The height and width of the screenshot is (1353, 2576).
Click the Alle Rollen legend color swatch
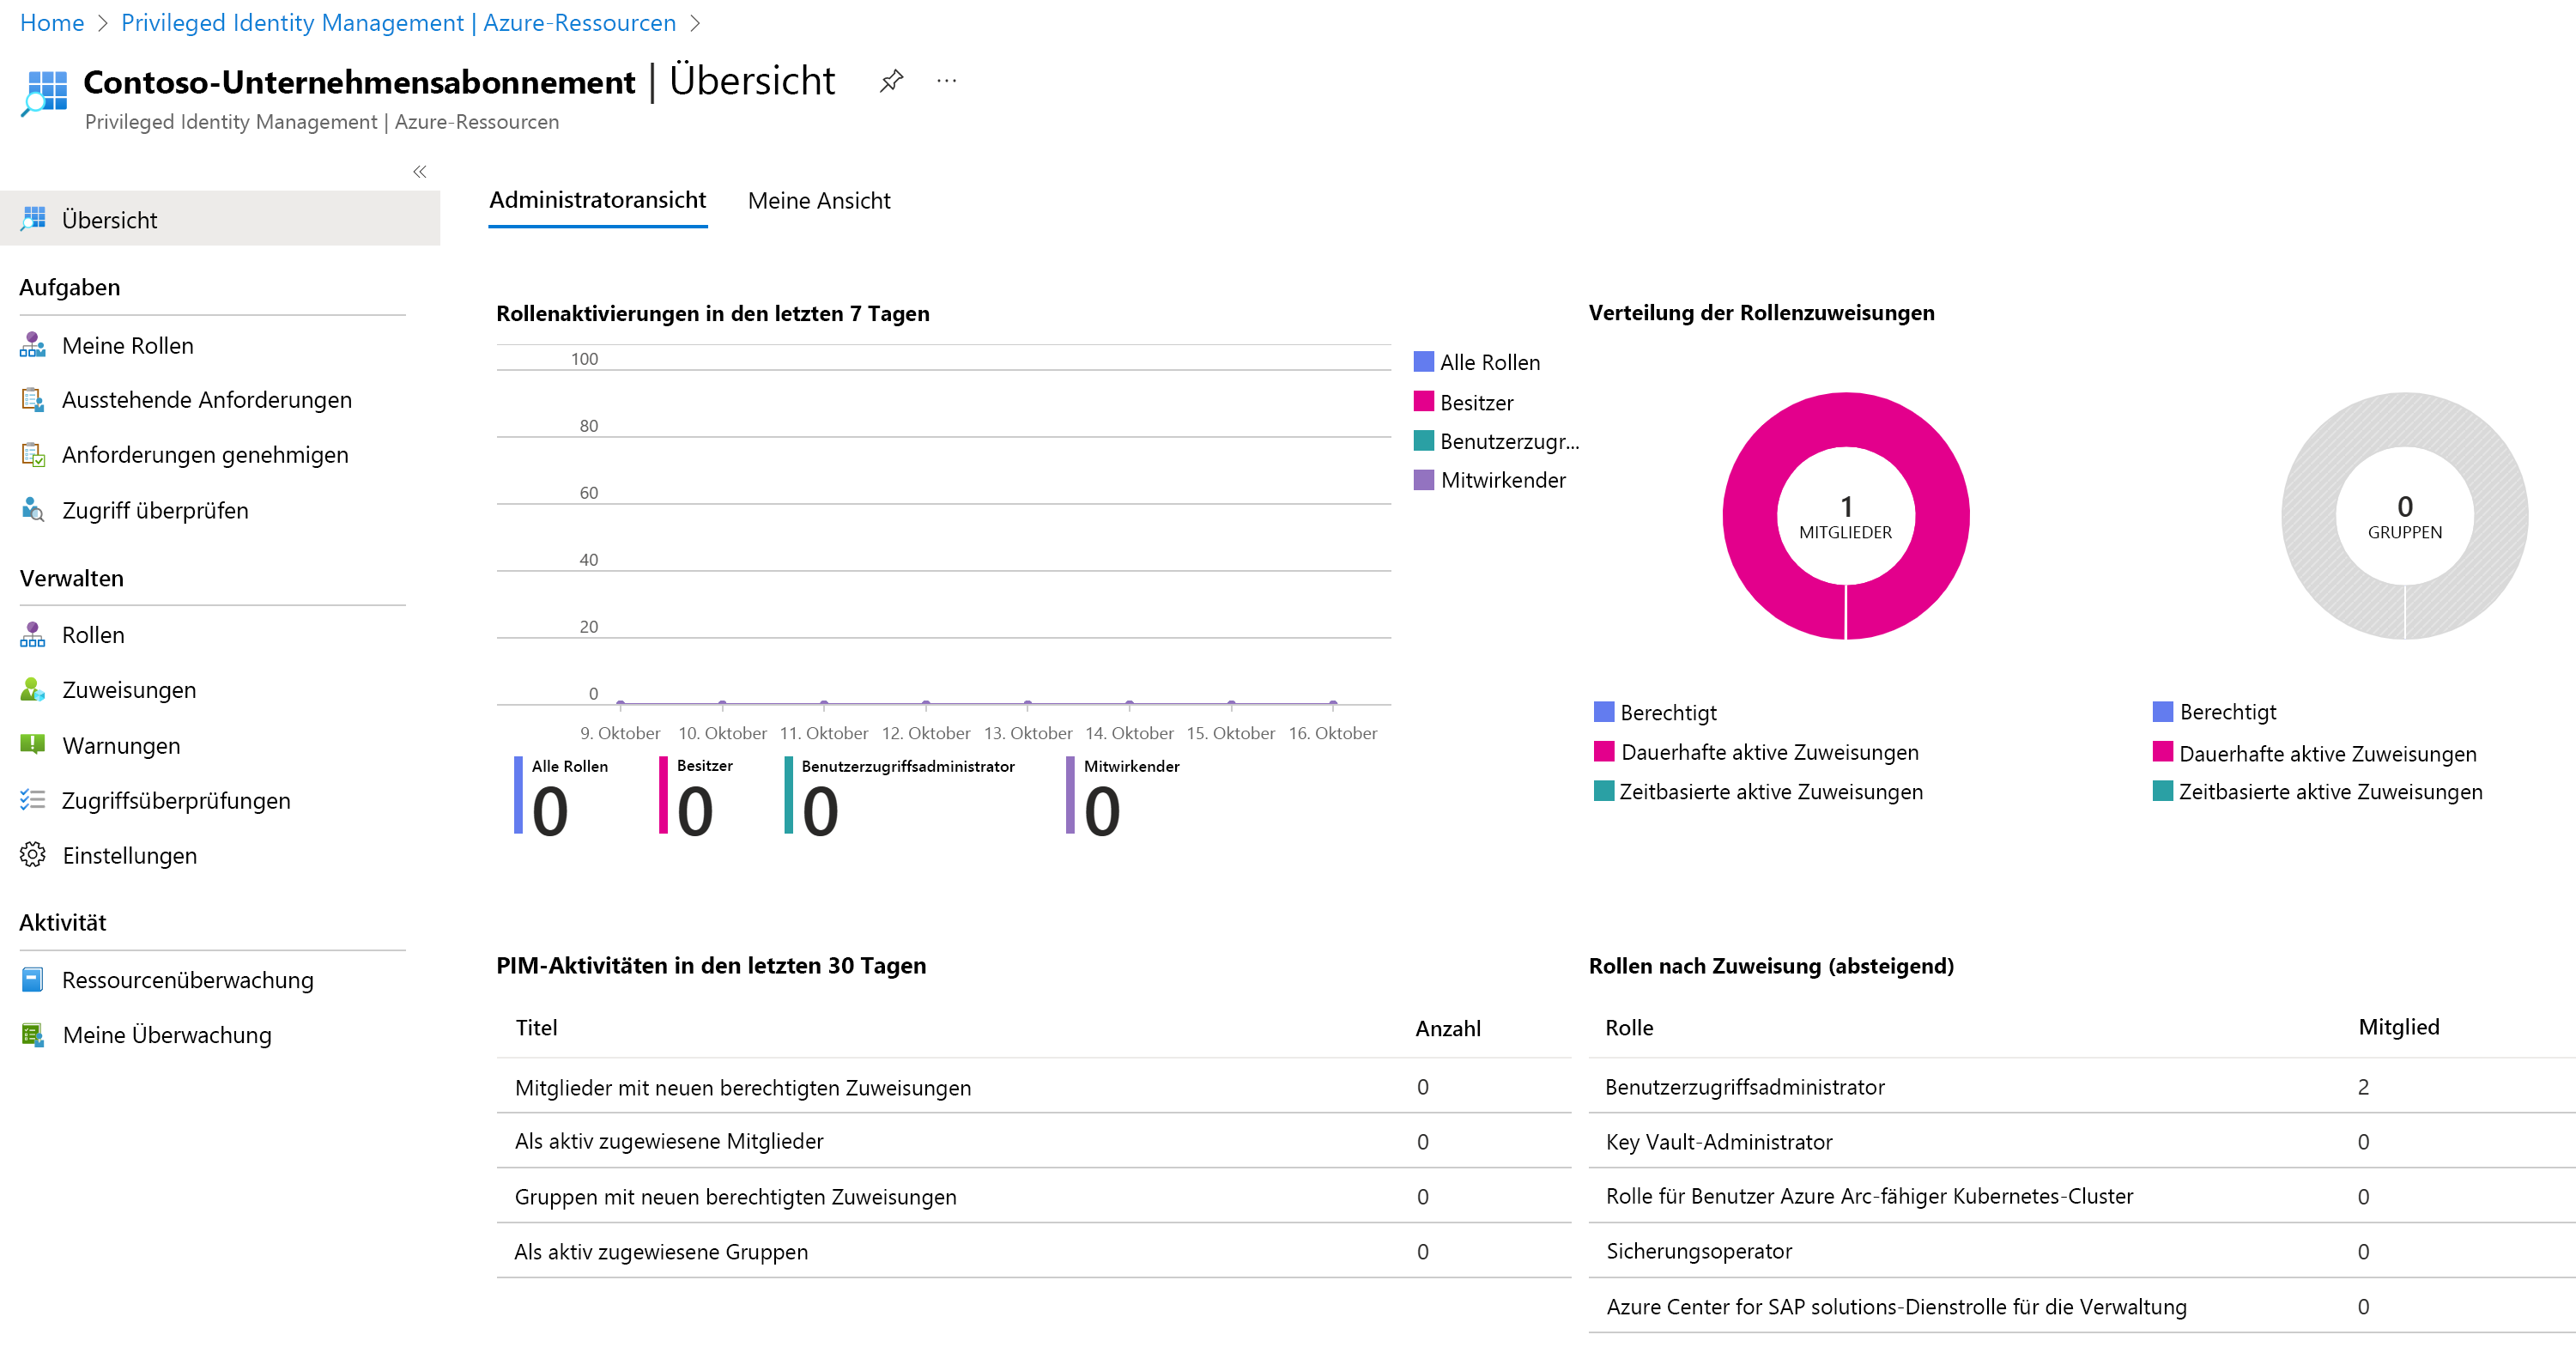[1423, 362]
